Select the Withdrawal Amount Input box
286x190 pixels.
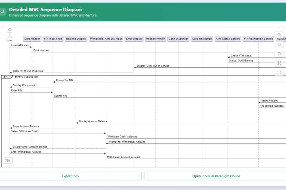(x=106, y=39)
